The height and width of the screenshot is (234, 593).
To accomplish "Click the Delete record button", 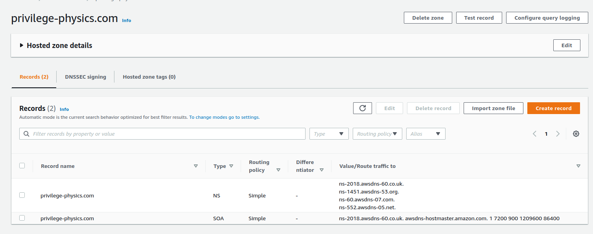I will click(x=433, y=108).
